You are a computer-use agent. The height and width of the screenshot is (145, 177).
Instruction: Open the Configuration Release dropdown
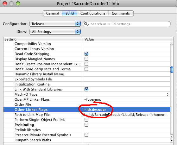tap(55, 24)
